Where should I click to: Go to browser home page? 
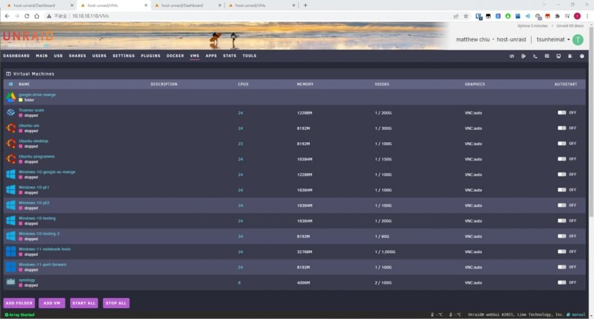pyautogui.click(x=36, y=16)
